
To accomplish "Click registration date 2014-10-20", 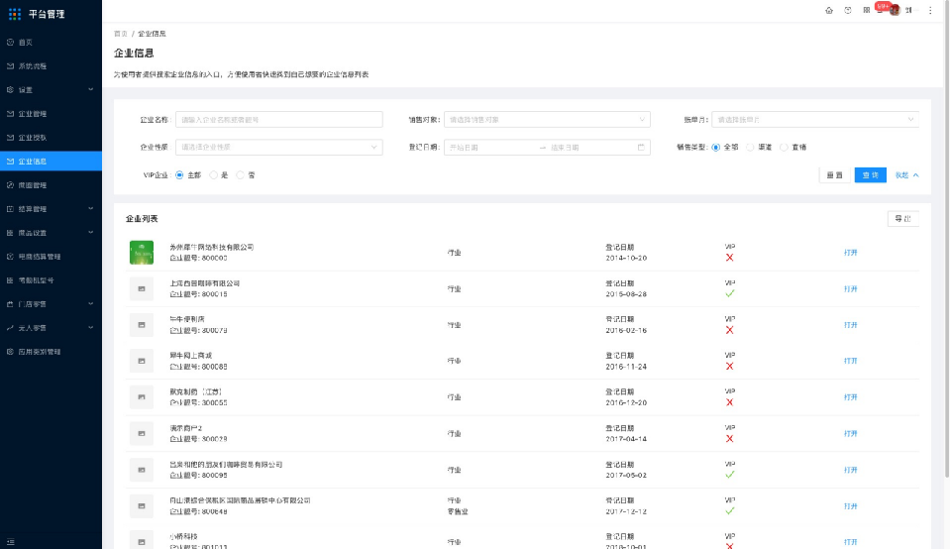I will coord(626,258).
